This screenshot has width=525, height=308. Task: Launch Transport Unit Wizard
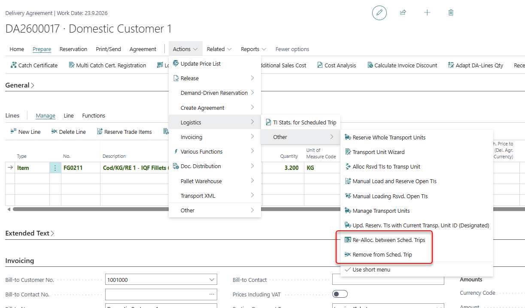417,152
